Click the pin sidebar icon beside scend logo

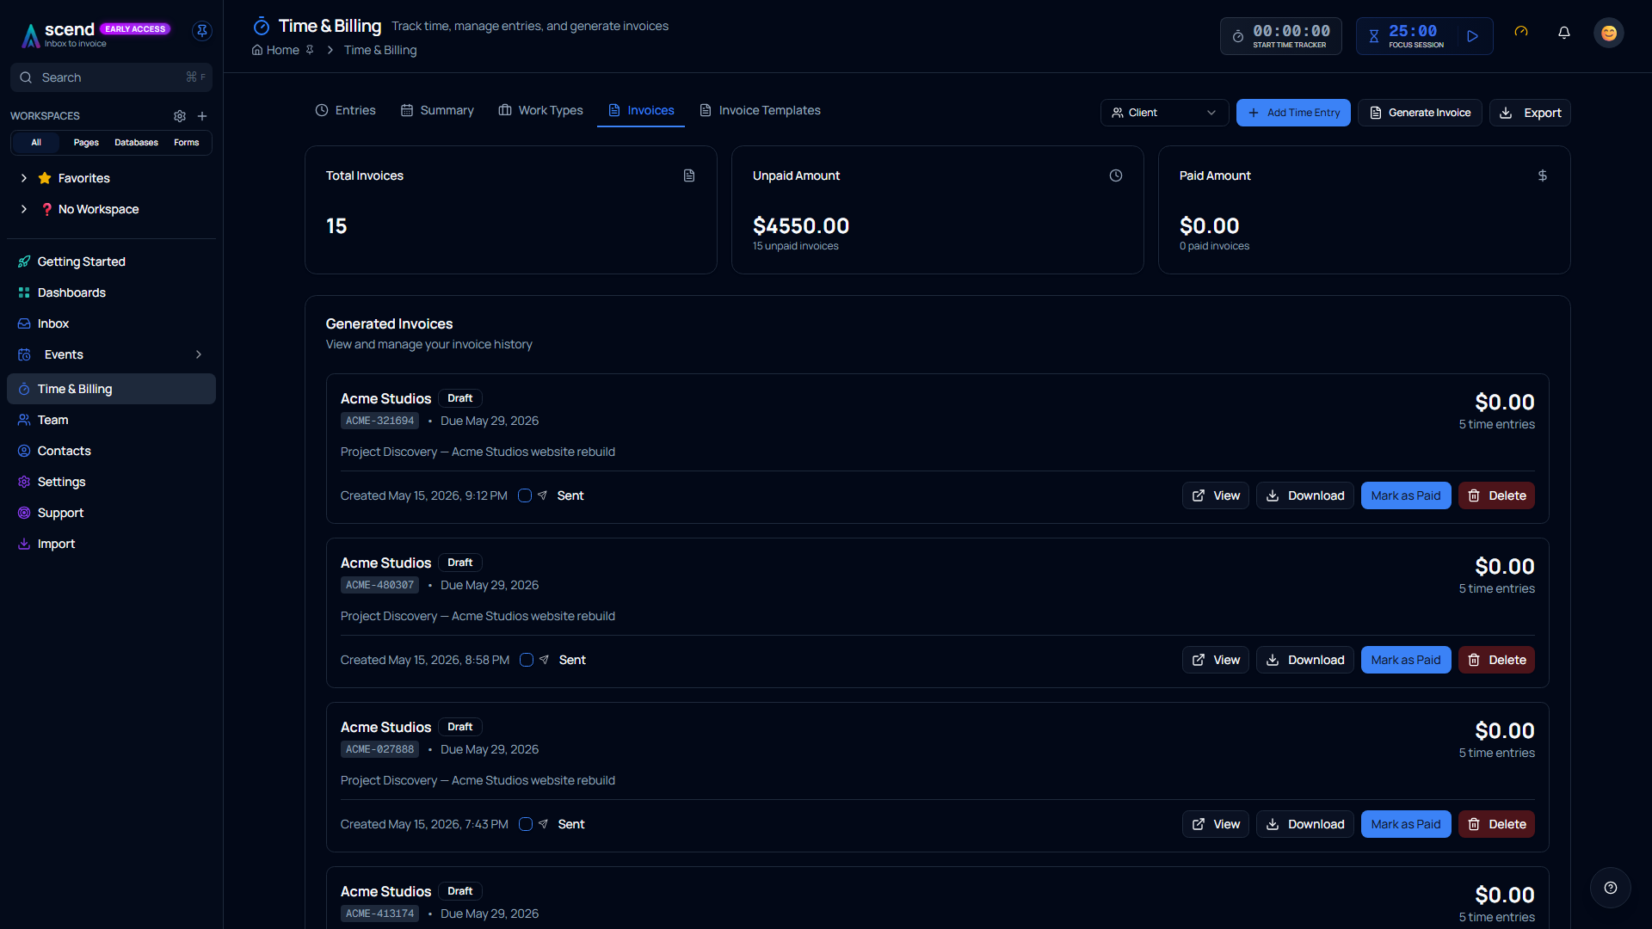[202, 31]
